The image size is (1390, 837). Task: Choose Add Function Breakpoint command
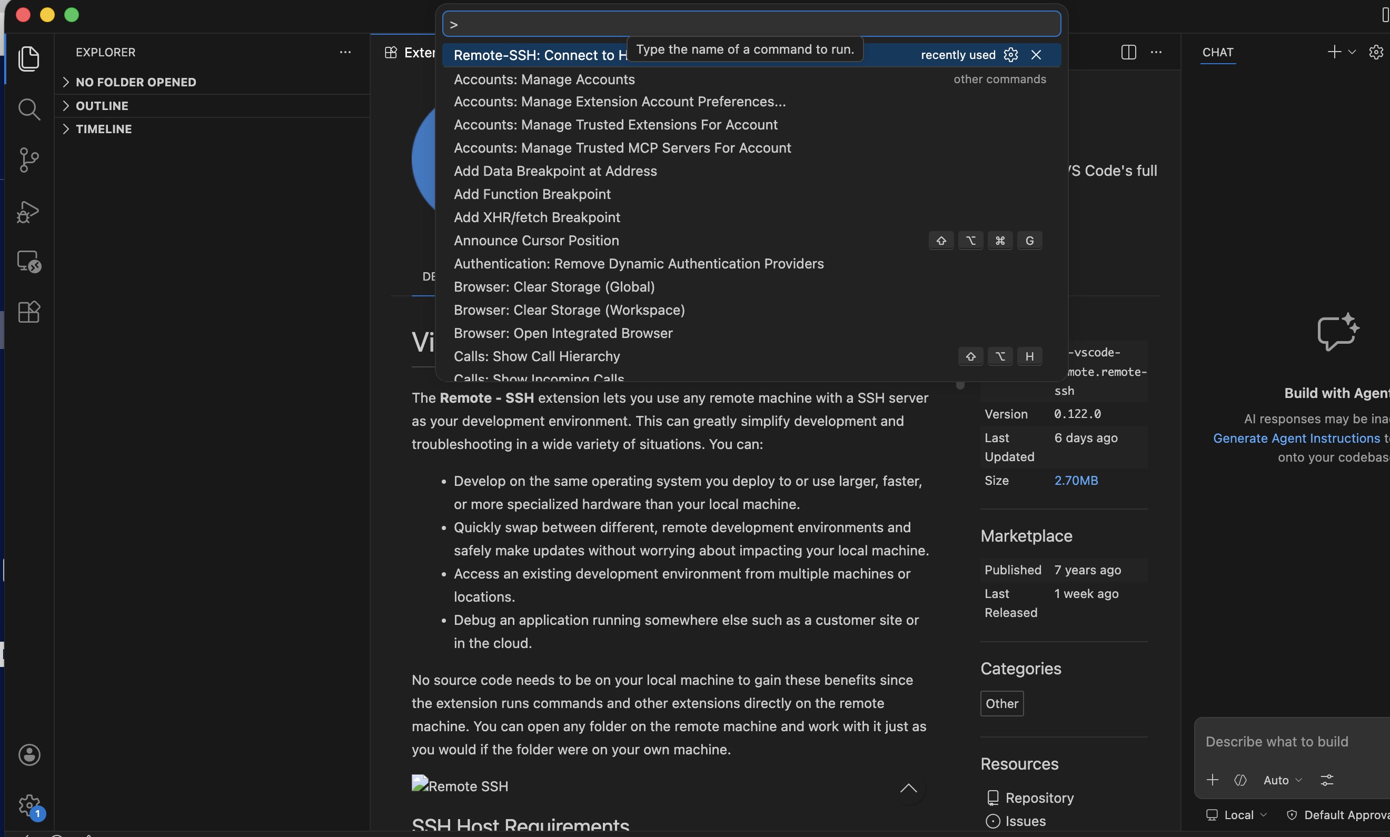(x=751, y=194)
